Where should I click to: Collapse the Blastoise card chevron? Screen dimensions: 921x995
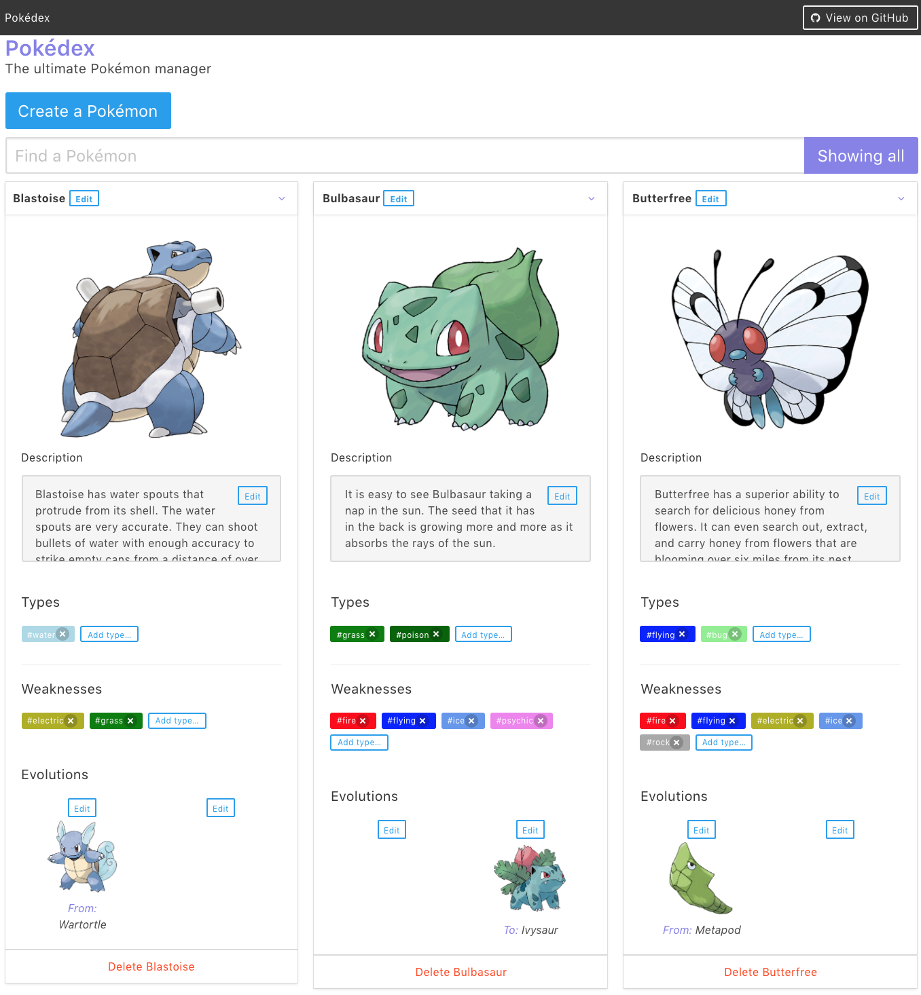point(282,199)
